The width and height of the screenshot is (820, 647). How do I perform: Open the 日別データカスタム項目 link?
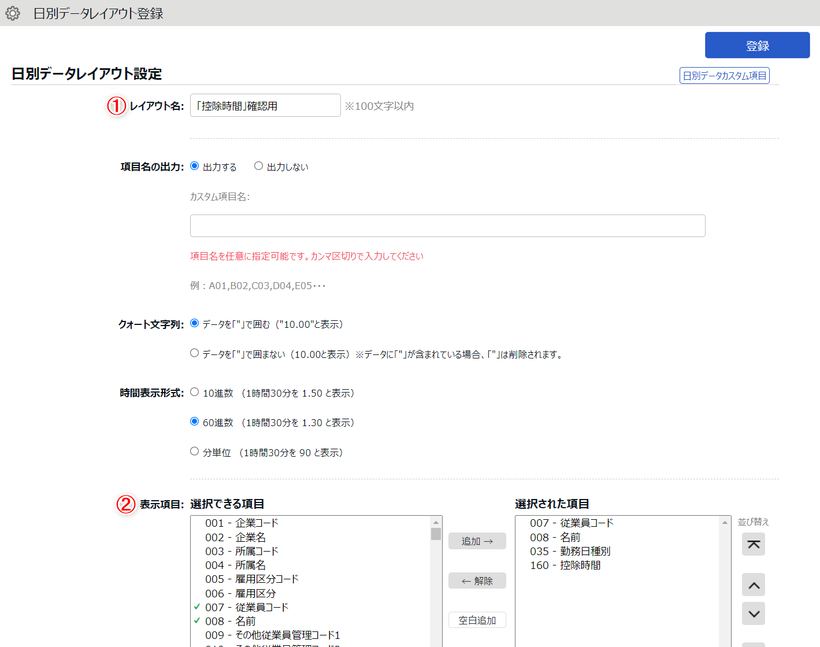click(724, 76)
